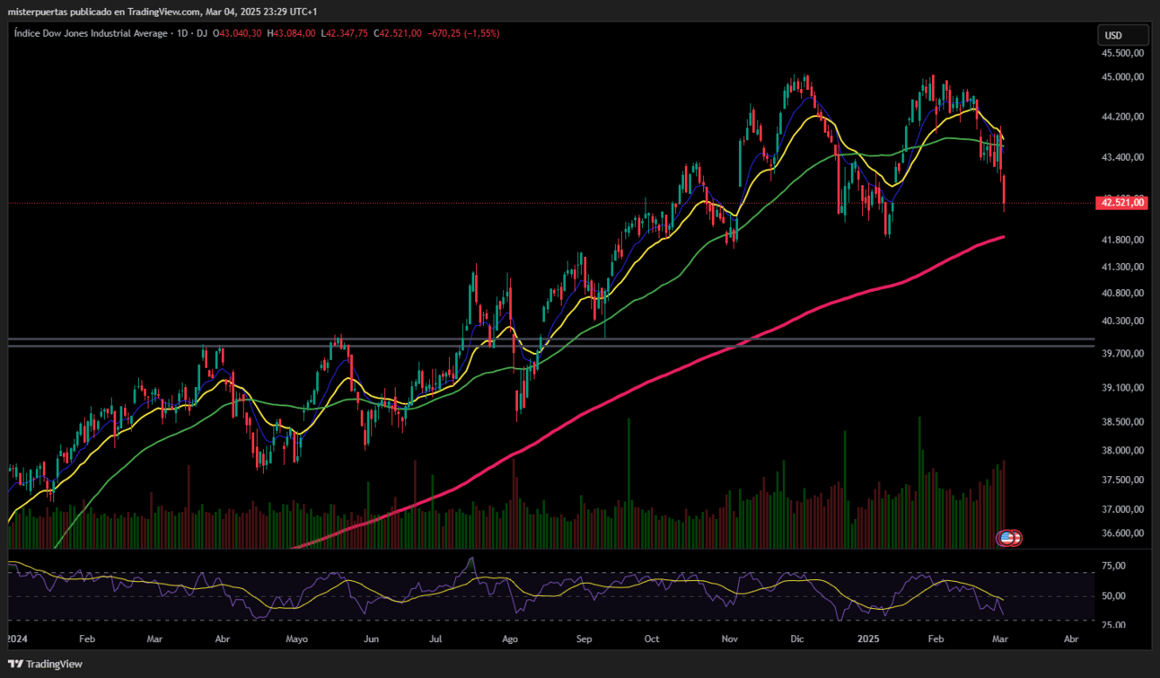This screenshot has height=678, width=1160.
Task: Click the 44.200,00 price axis label
Action: 1123,117
